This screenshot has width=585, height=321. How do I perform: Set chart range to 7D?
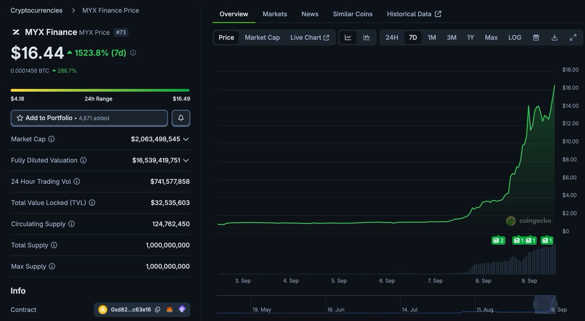(x=413, y=38)
